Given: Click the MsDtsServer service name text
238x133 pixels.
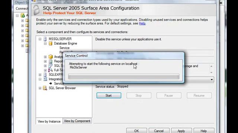Looking at the screenshot, I should click(78, 68).
